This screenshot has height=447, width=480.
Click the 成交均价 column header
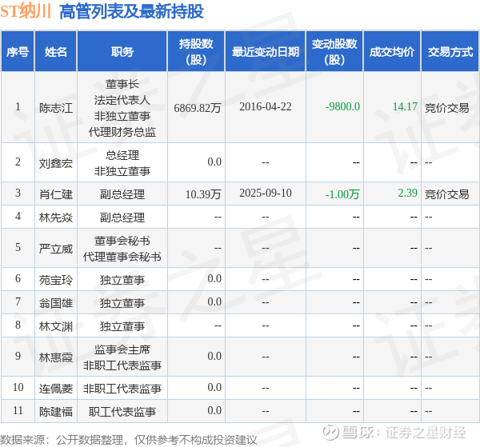pos(392,52)
